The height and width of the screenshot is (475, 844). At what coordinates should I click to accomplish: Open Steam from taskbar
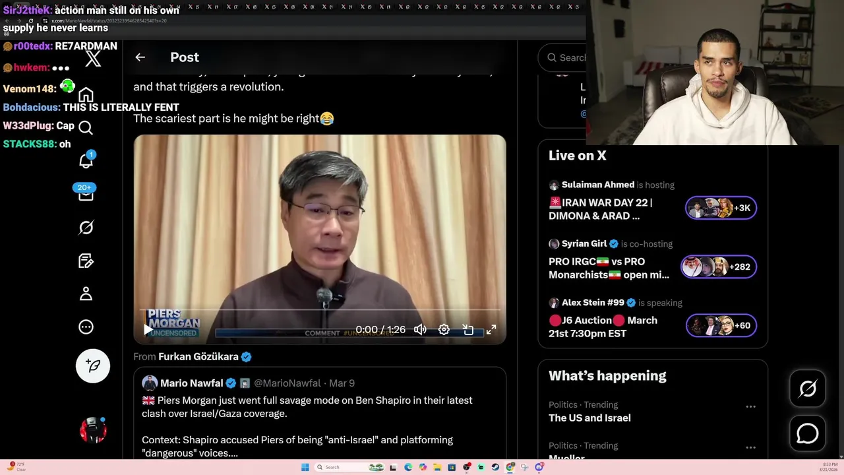(x=495, y=467)
